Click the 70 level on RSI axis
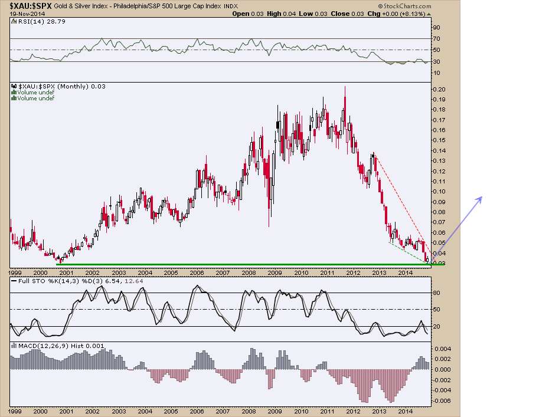Viewport: 549px width, 417px height. [x=437, y=39]
